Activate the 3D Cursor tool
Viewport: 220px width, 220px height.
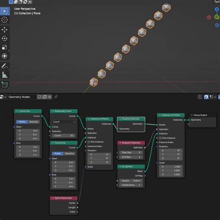point(5,20)
